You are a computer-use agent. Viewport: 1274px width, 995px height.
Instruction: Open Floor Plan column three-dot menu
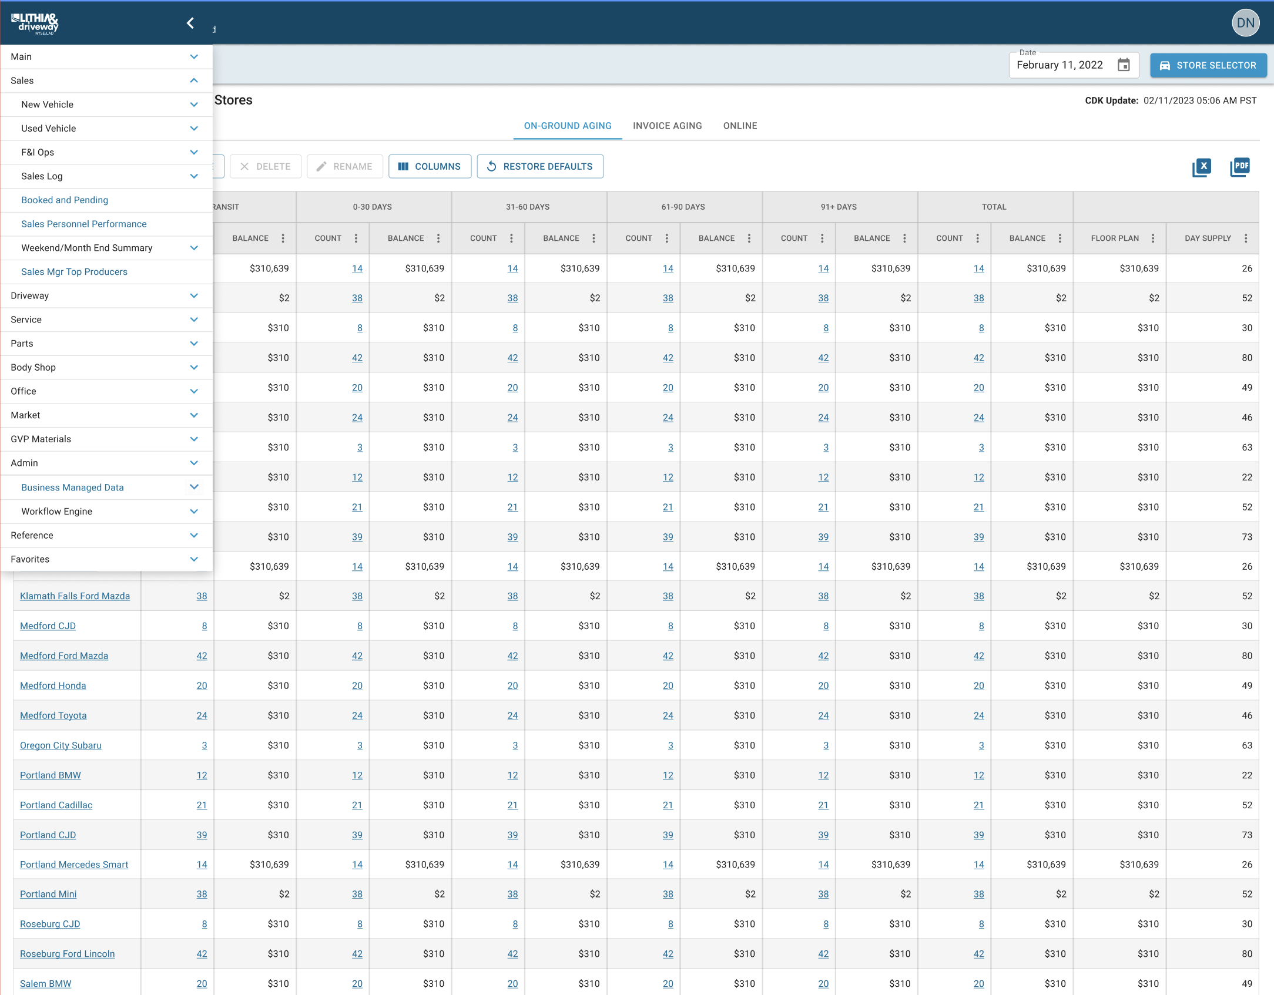[1153, 238]
